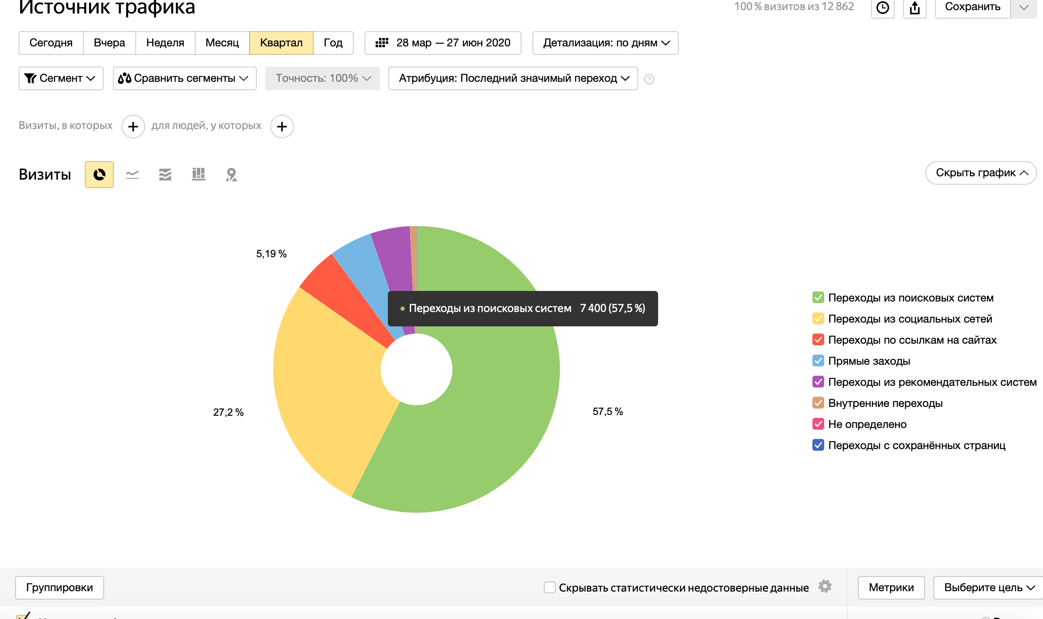Image resolution: width=1043 pixels, height=619 pixels.
Task: Open the map view icon
Action: point(231,175)
